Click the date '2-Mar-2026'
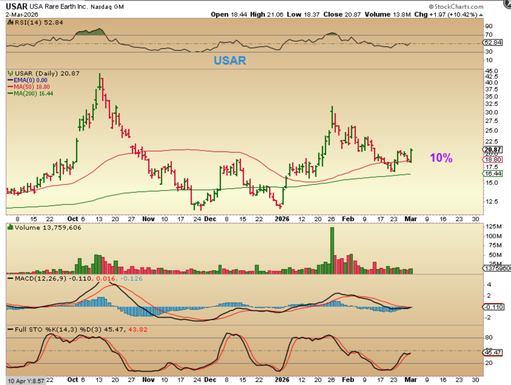Screen dimensions: 511x385 tap(22, 15)
